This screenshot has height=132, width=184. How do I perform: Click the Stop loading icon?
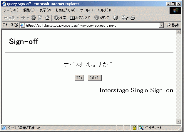[x=33, y=18]
